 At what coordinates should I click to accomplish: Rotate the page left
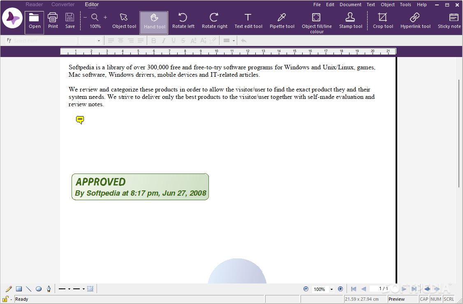(x=183, y=21)
